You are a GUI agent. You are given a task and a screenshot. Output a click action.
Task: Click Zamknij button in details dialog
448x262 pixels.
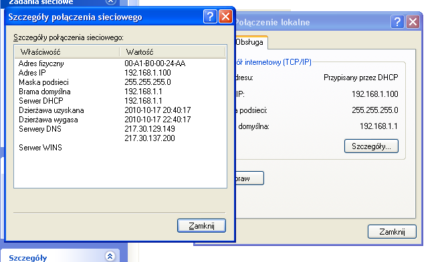(x=201, y=226)
